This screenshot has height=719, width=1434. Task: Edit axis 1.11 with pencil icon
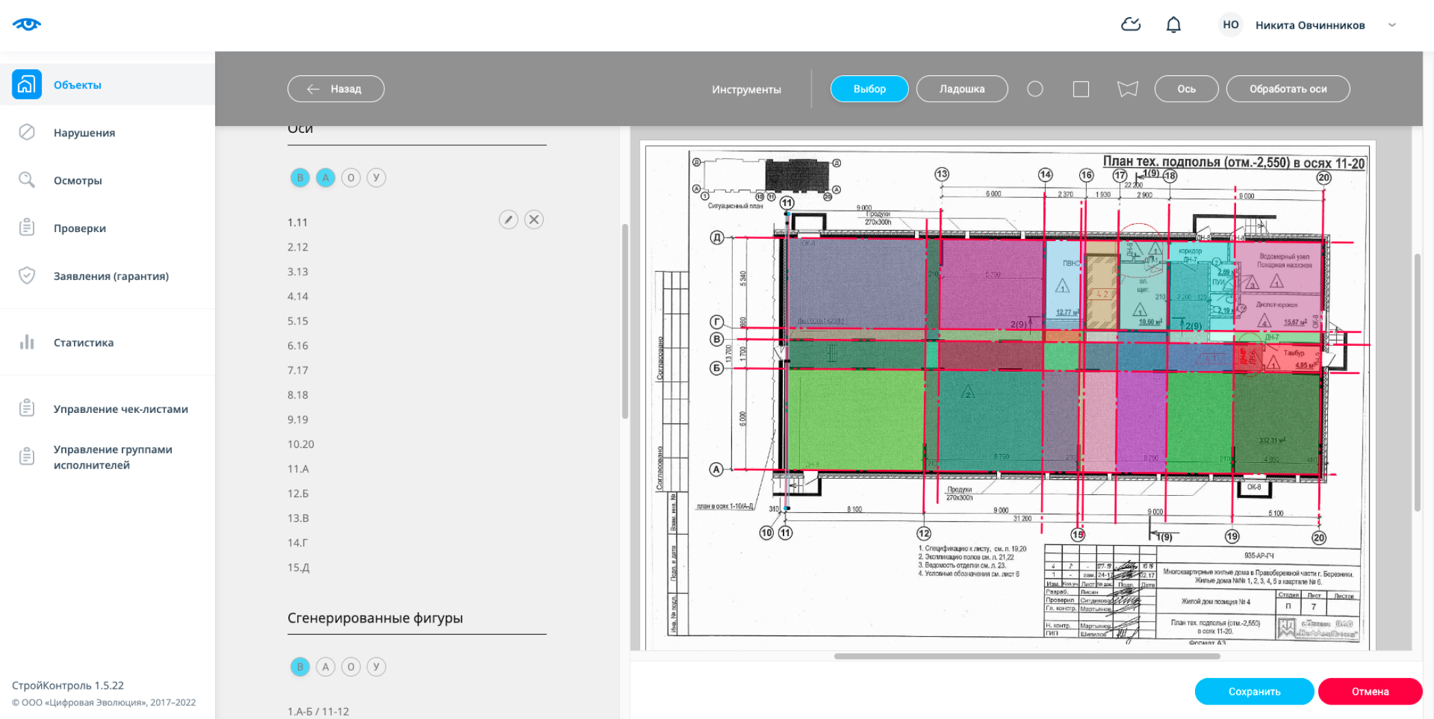[x=508, y=220]
